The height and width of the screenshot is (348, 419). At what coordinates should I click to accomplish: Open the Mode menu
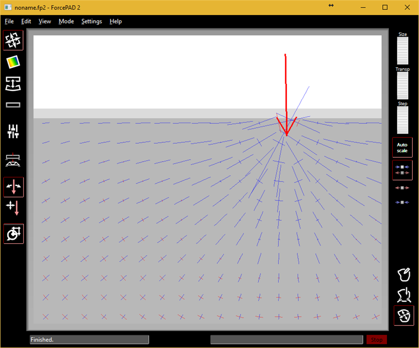tap(66, 21)
